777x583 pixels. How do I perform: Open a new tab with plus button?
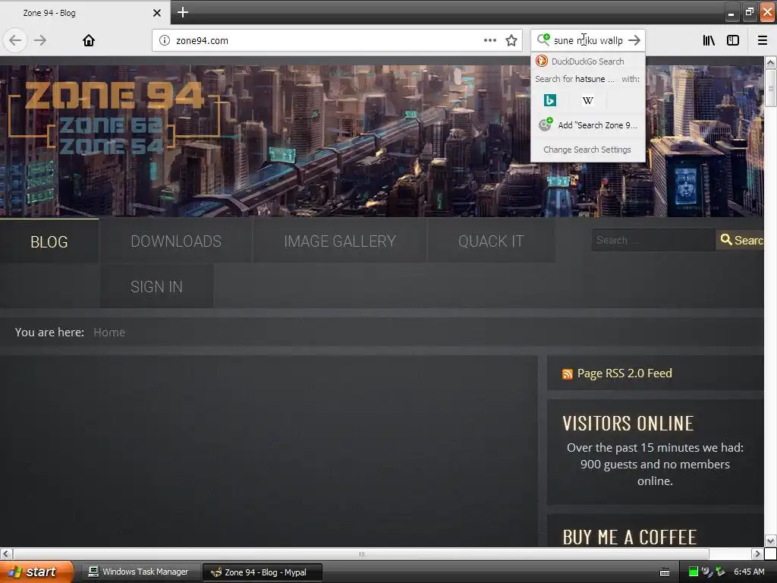click(182, 12)
